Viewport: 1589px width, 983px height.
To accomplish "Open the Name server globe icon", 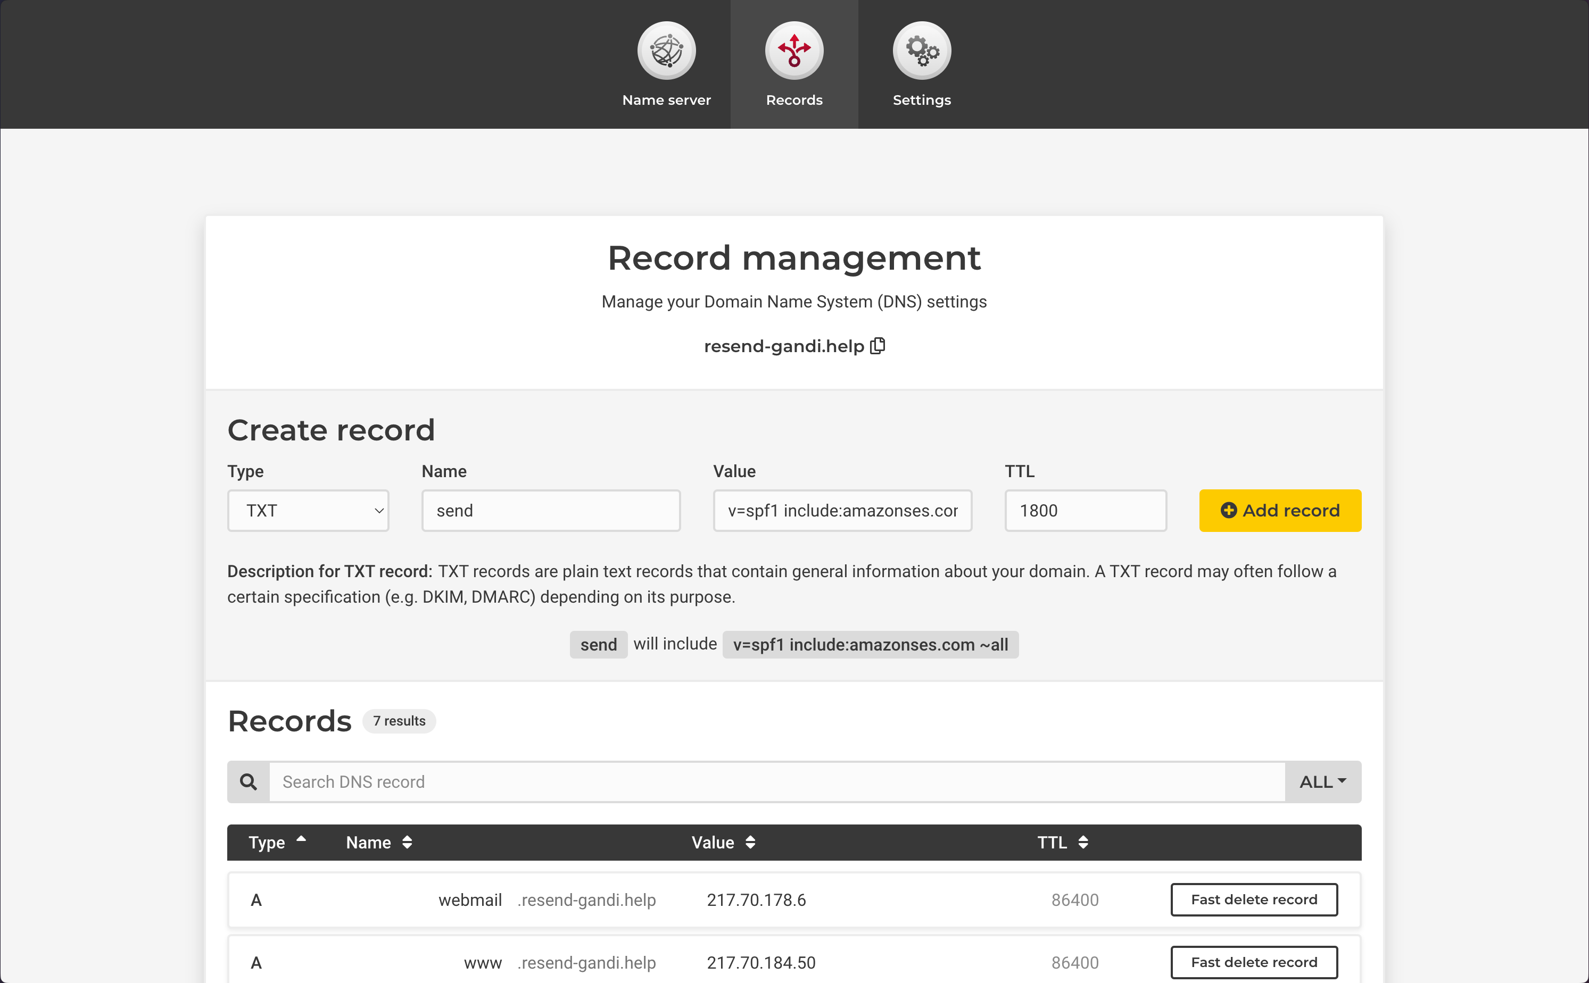I will (x=666, y=51).
